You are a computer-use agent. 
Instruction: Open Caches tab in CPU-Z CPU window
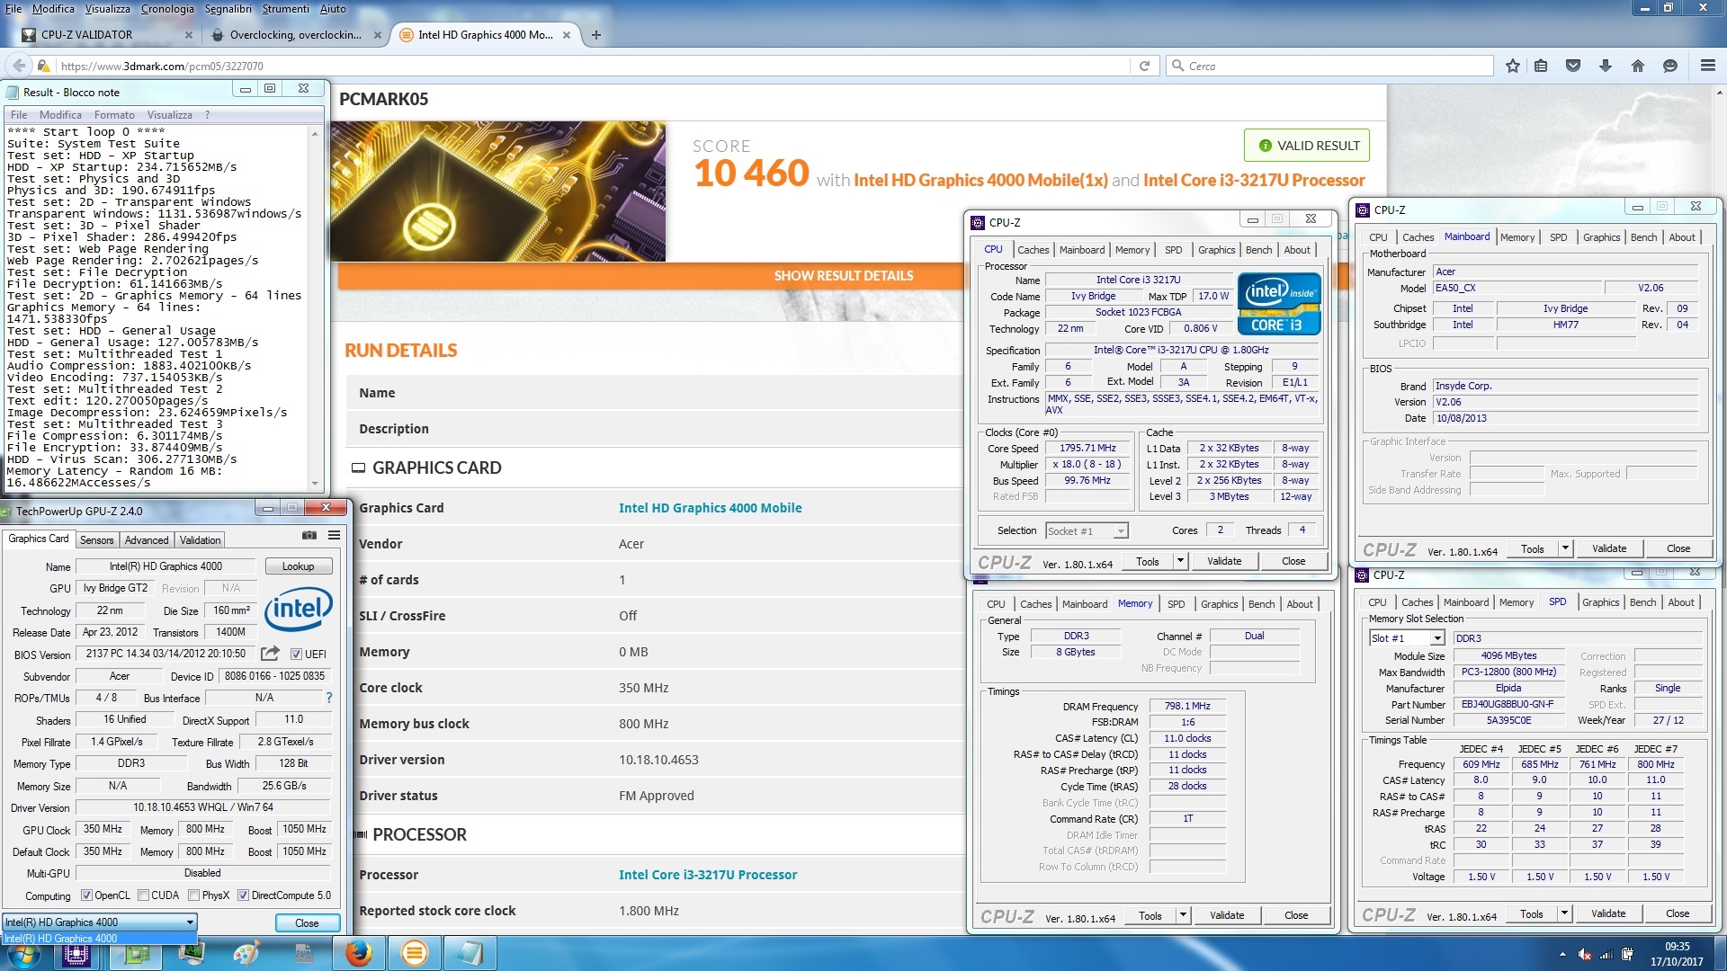click(x=1033, y=250)
